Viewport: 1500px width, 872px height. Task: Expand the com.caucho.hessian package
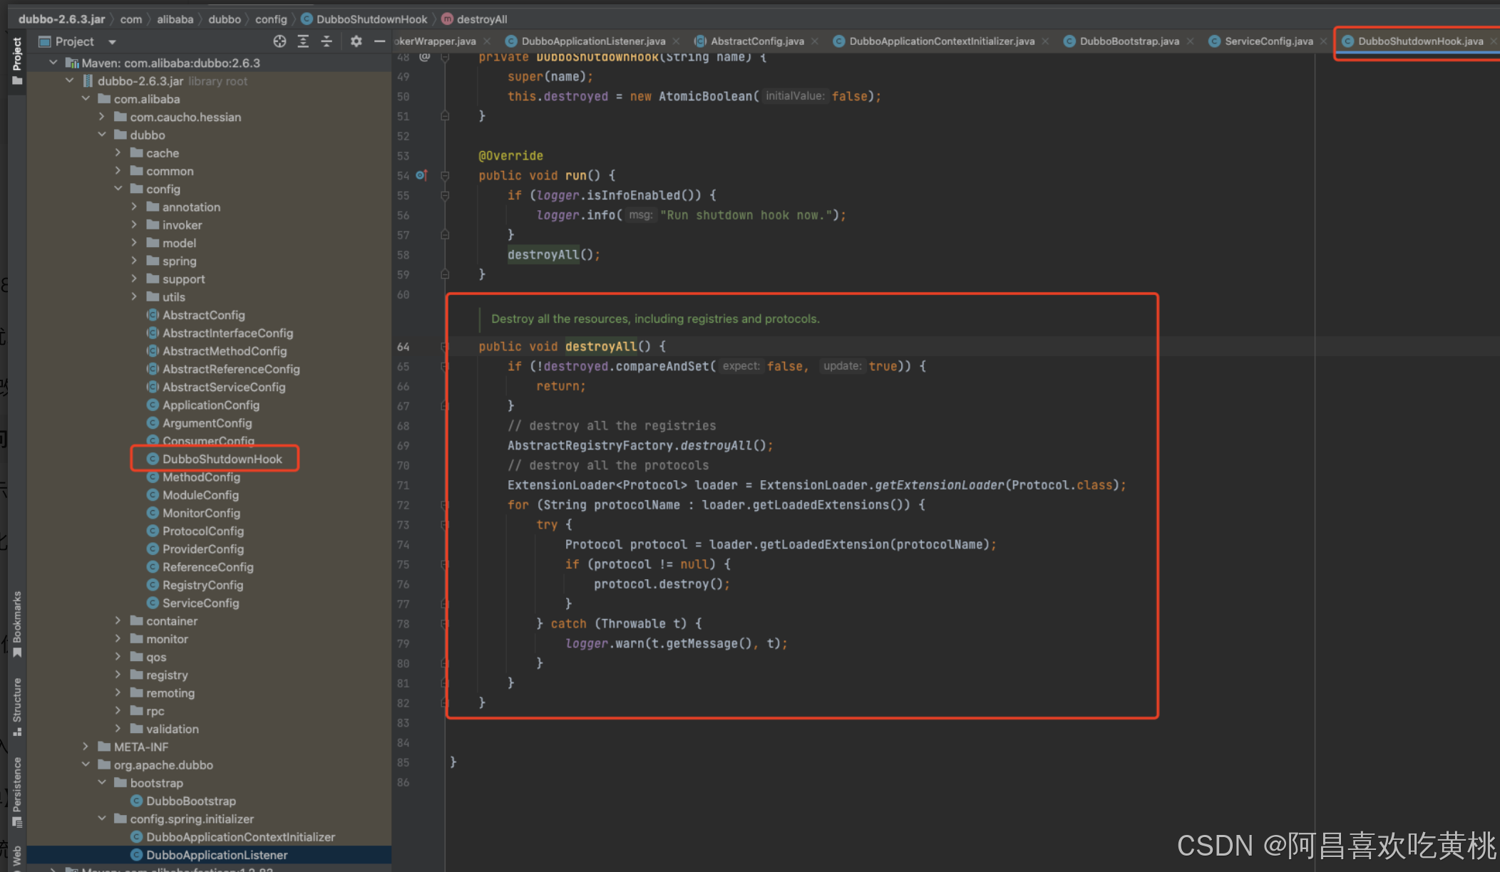(102, 116)
